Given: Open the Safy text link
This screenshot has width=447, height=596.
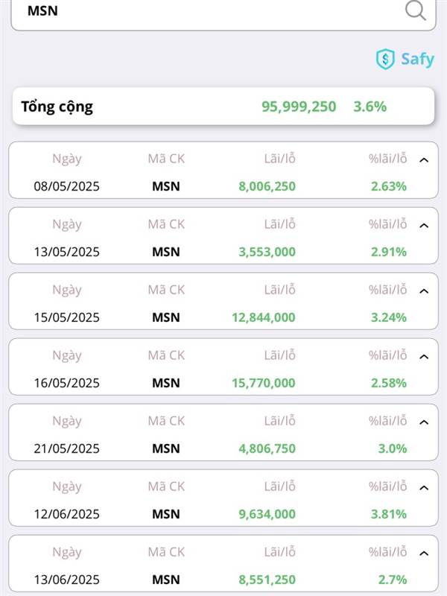Looking at the screenshot, I should click(417, 60).
